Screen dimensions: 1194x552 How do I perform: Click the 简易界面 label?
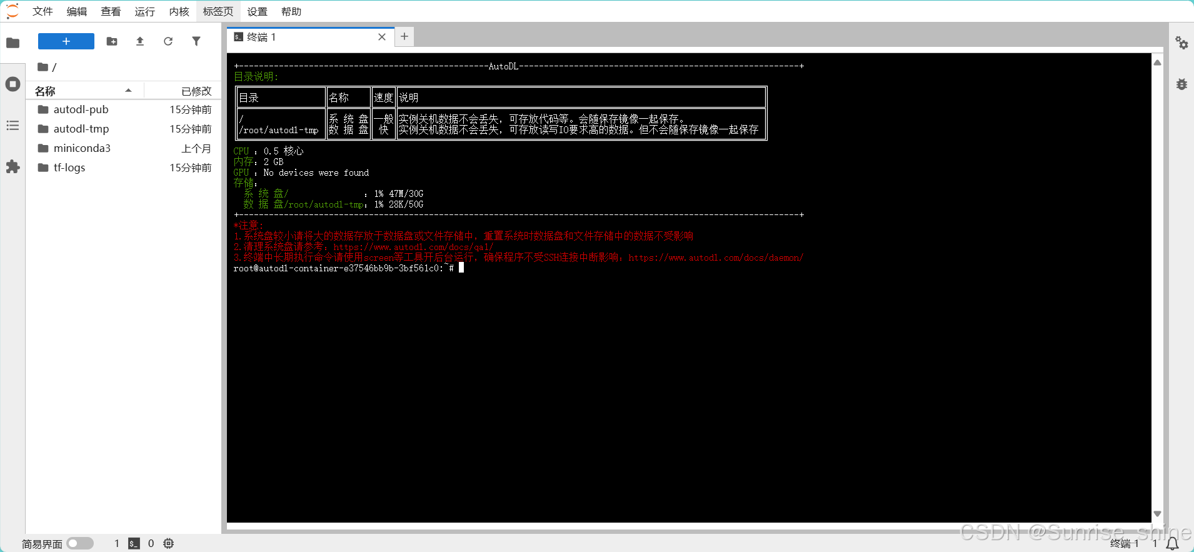pos(42,544)
